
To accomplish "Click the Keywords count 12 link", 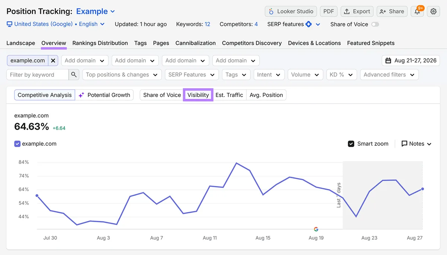I will point(207,24).
